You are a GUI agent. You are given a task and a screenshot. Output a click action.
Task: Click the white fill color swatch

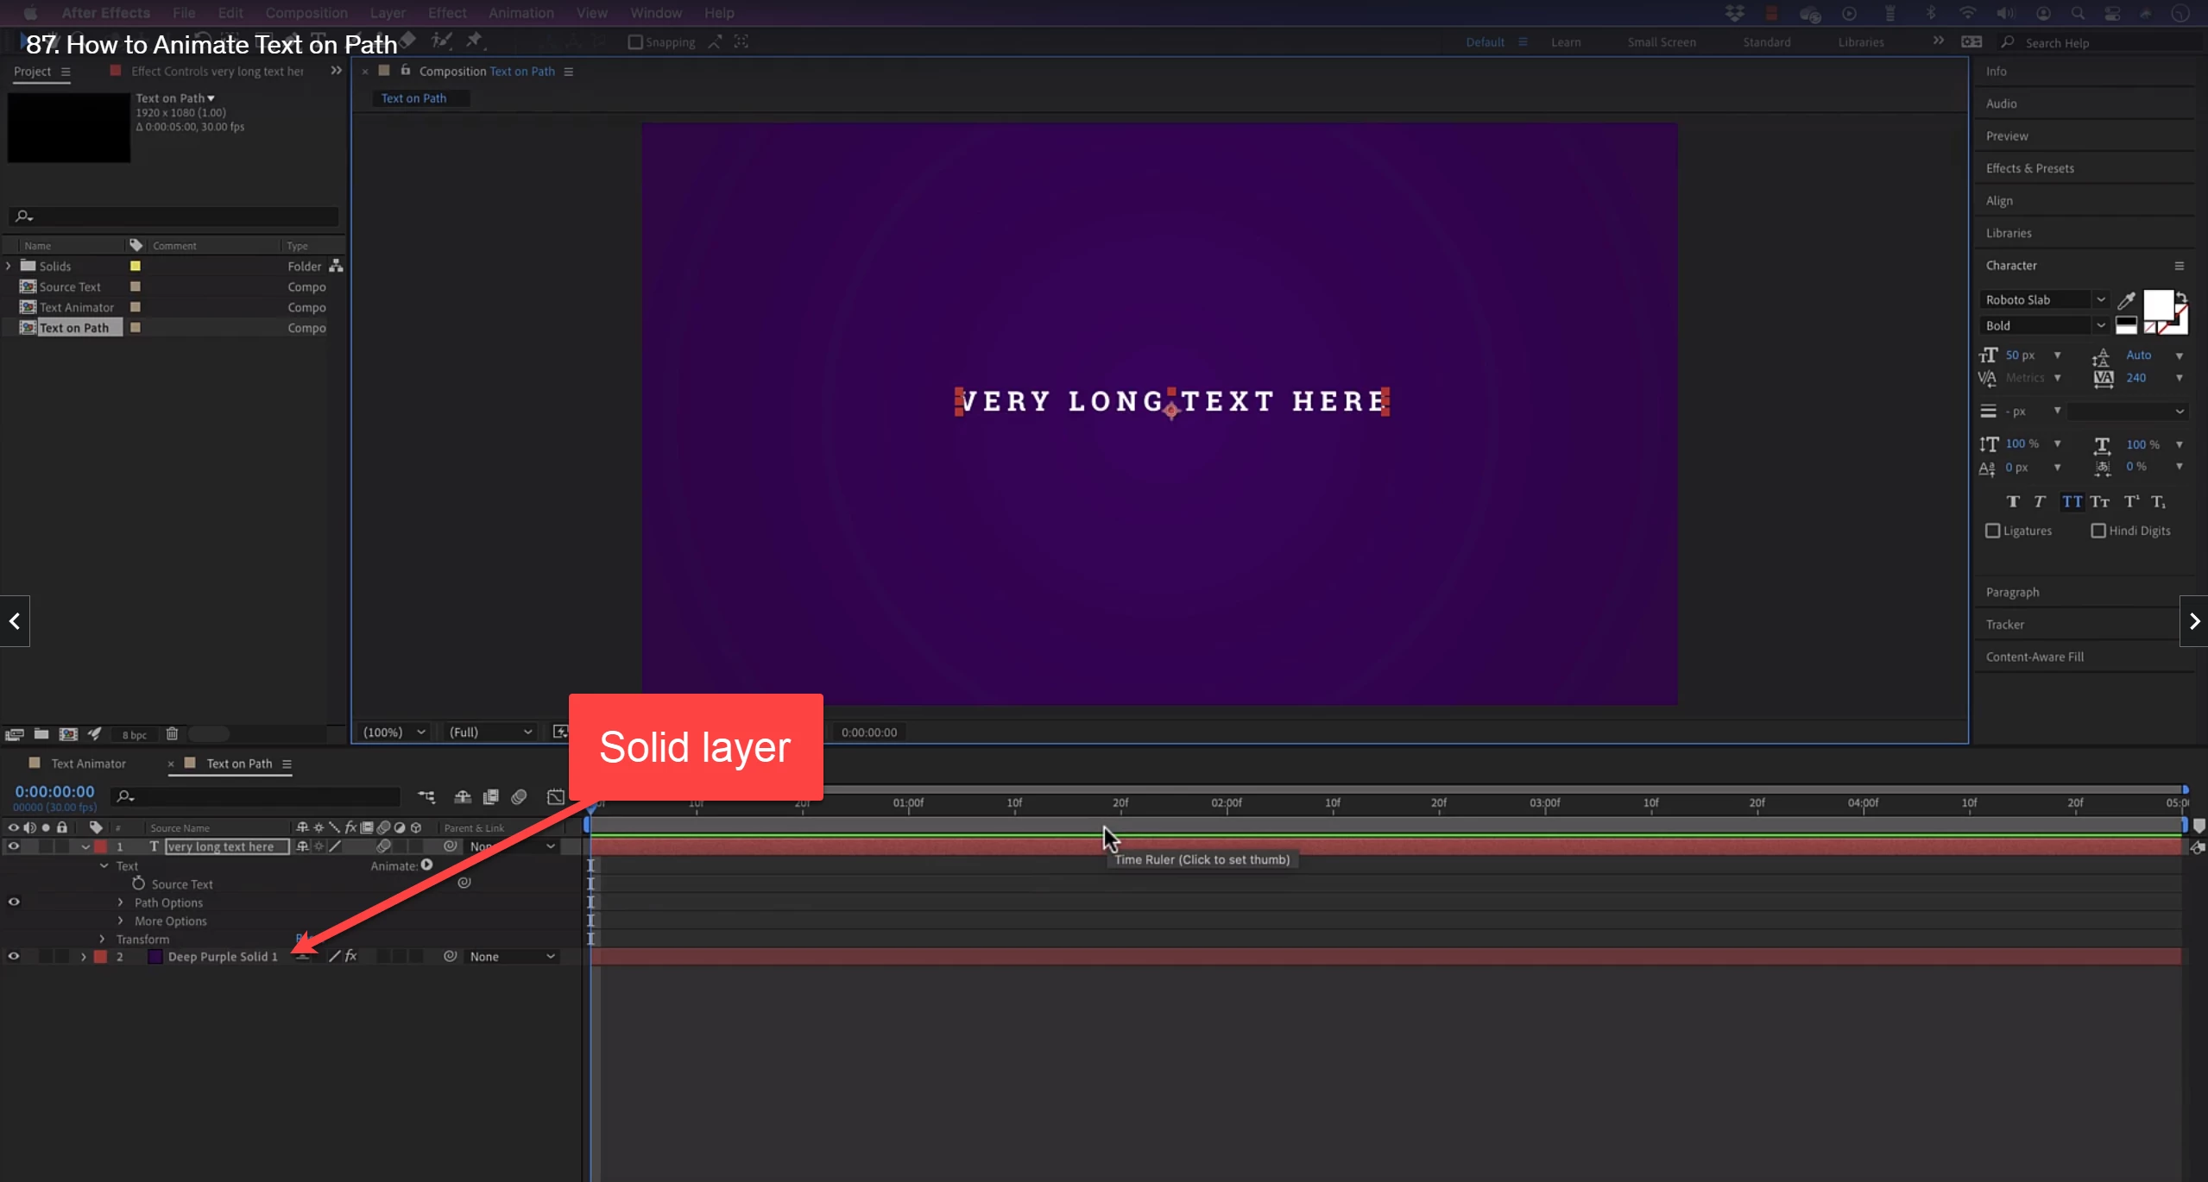pos(2157,304)
